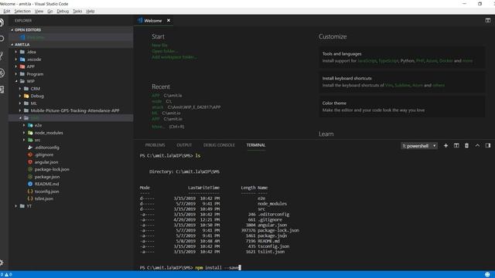Open the View menu

pos(39,11)
